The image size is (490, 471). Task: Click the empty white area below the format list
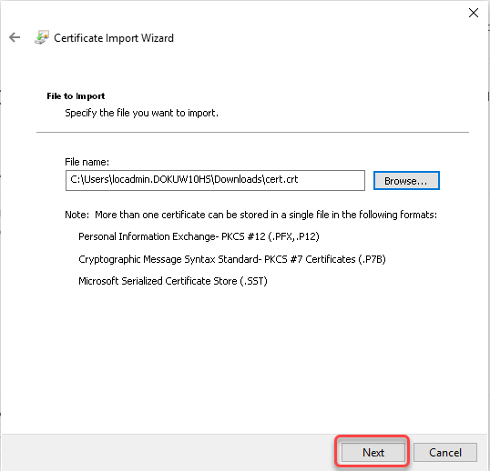click(x=244, y=359)
